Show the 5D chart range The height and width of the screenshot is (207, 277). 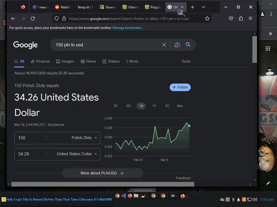(x=128, y=106)
